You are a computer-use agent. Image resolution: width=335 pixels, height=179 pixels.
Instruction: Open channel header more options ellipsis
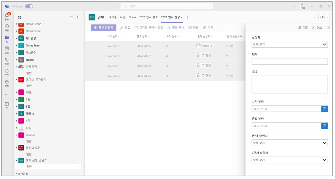(315, 17)
